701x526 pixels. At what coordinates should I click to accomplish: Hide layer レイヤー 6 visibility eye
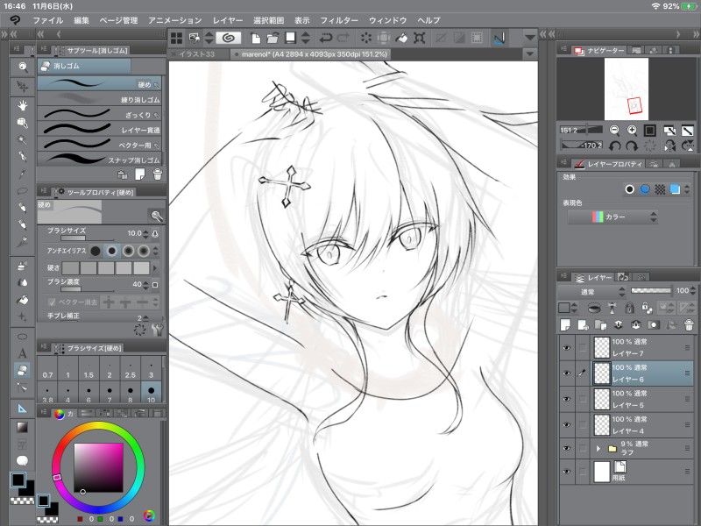coord(567,373)
